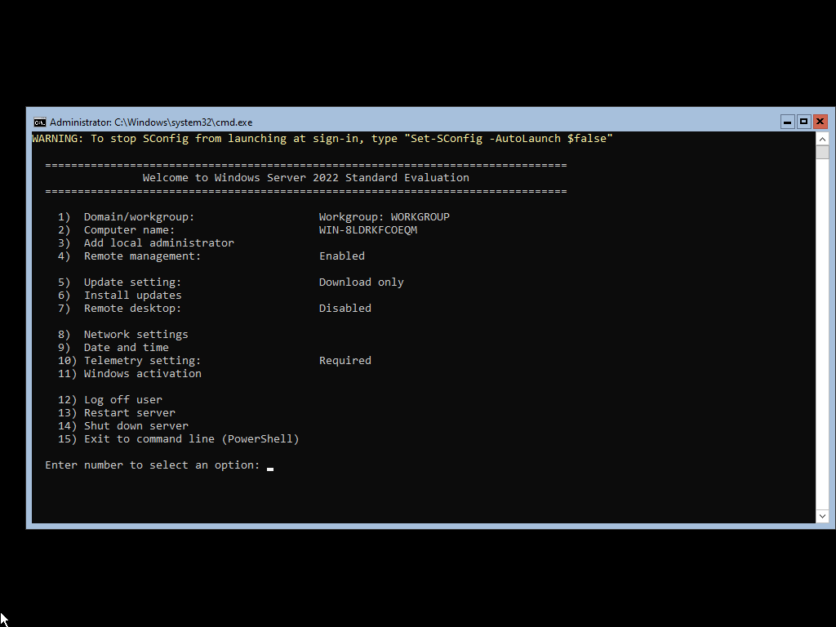This screenshot has height=627, width=836.
Task: Click the Update setting Download only text
Action: [361, 282]
